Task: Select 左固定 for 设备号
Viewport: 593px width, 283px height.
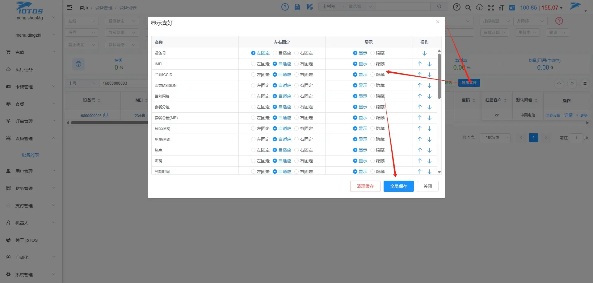Action: coord(260,53)
